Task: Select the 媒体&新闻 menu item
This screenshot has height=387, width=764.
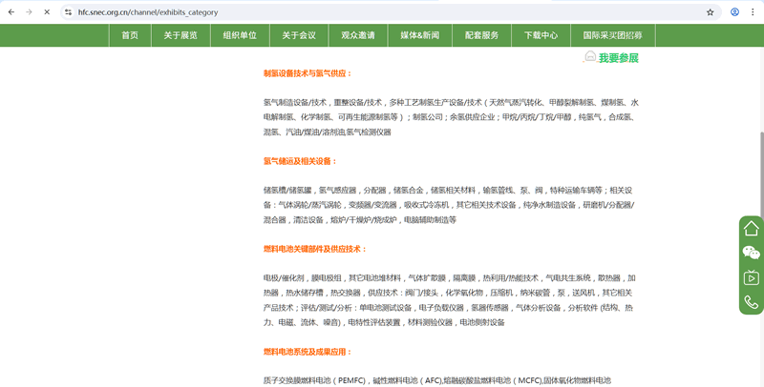Action: [419, 35]
